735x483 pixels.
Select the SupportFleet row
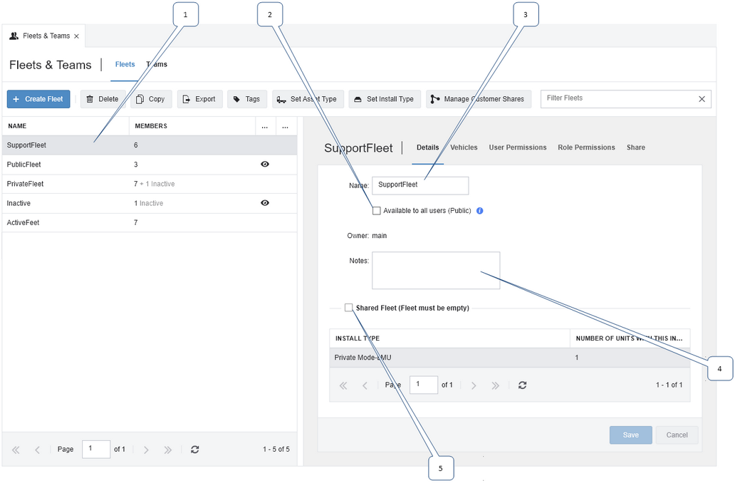click(150, 145)
